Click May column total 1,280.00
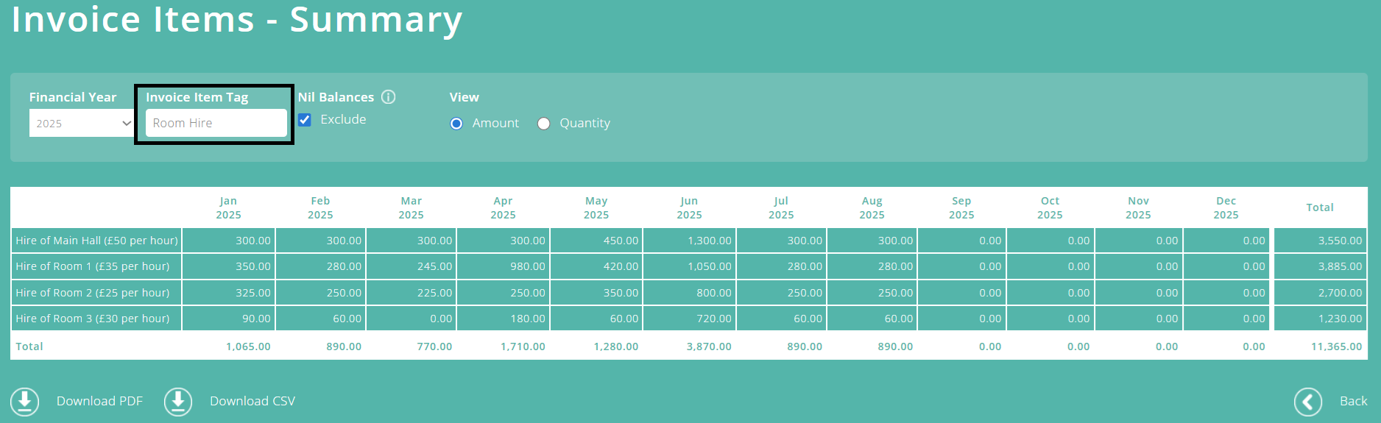The height and width of the screenshot is (423, 1381). [616, 346]
